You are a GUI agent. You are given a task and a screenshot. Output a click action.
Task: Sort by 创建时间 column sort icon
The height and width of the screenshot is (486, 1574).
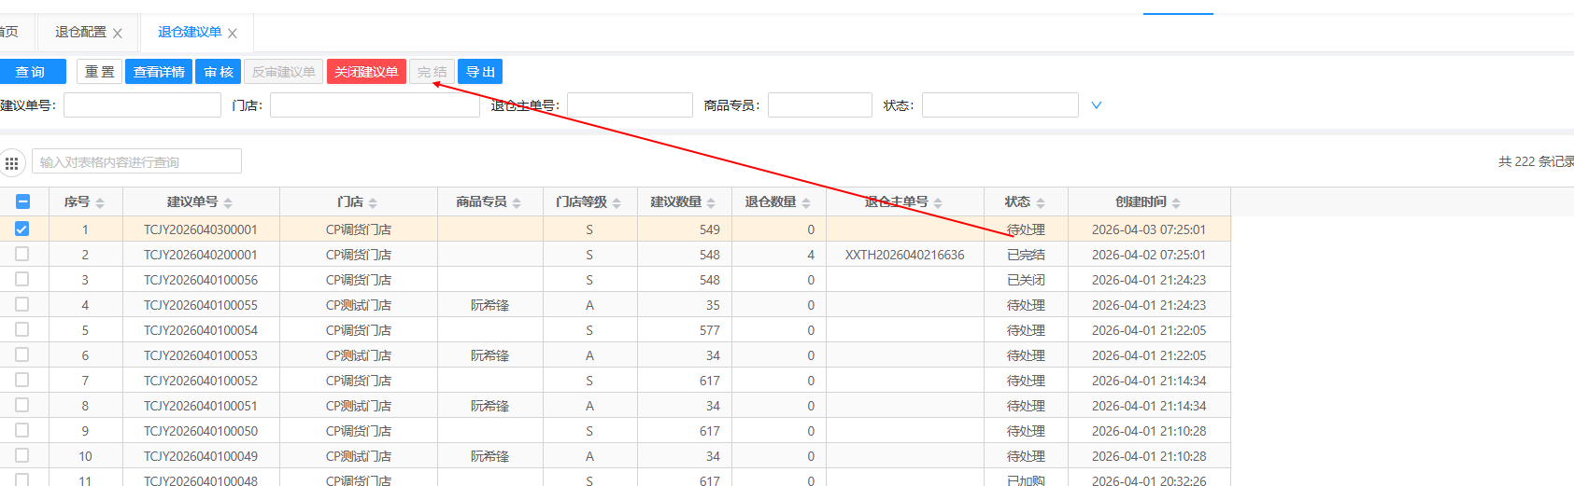1176,203
